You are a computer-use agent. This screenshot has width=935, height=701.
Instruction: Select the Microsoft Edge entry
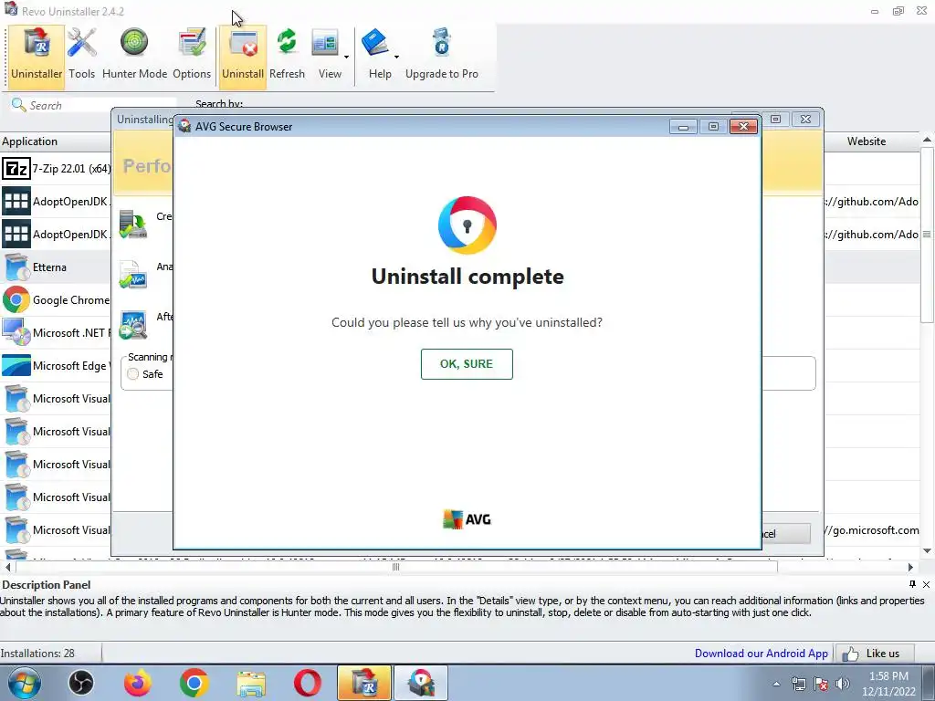(56, 365)
